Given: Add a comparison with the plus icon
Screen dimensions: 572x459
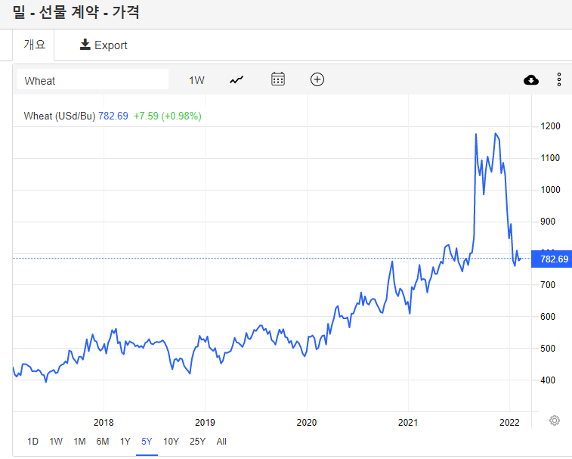Looking at the screenshot, I should coord(317,79).
